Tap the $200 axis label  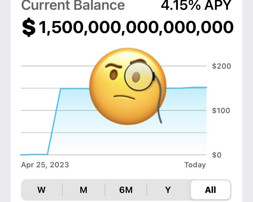(221, 66)
